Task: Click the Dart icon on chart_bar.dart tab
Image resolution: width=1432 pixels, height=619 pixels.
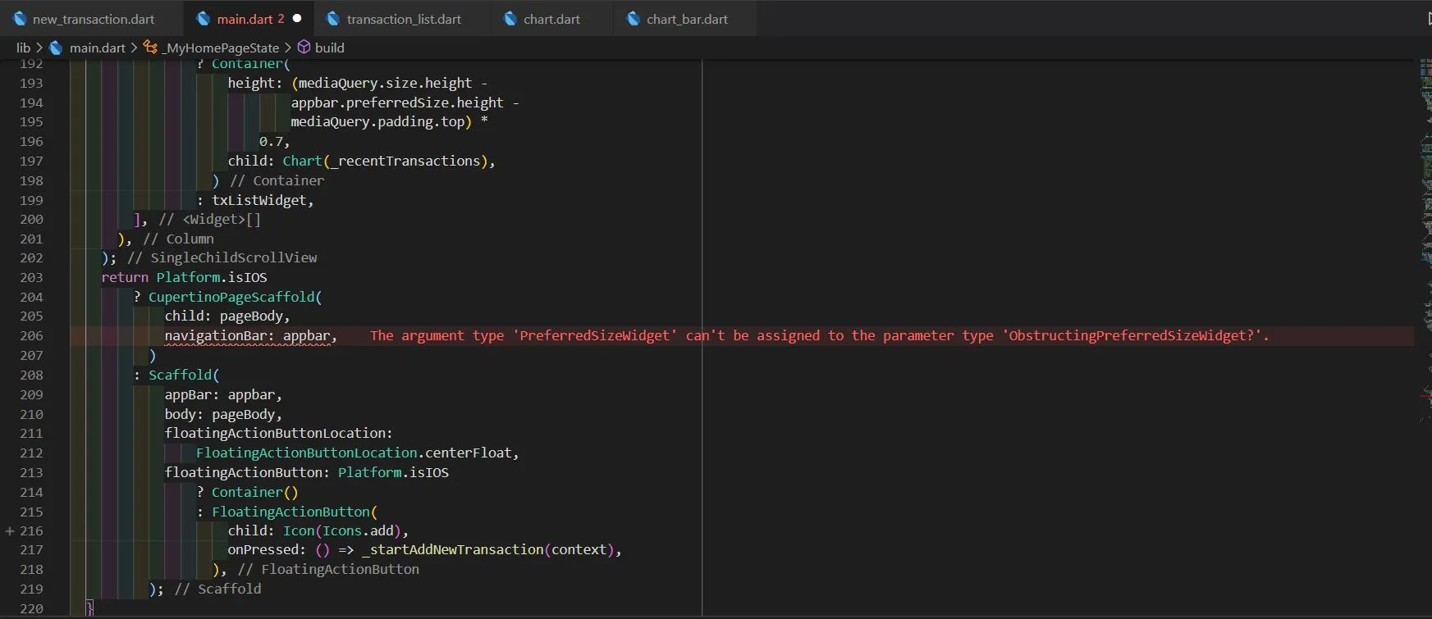Action: (634, 18)
